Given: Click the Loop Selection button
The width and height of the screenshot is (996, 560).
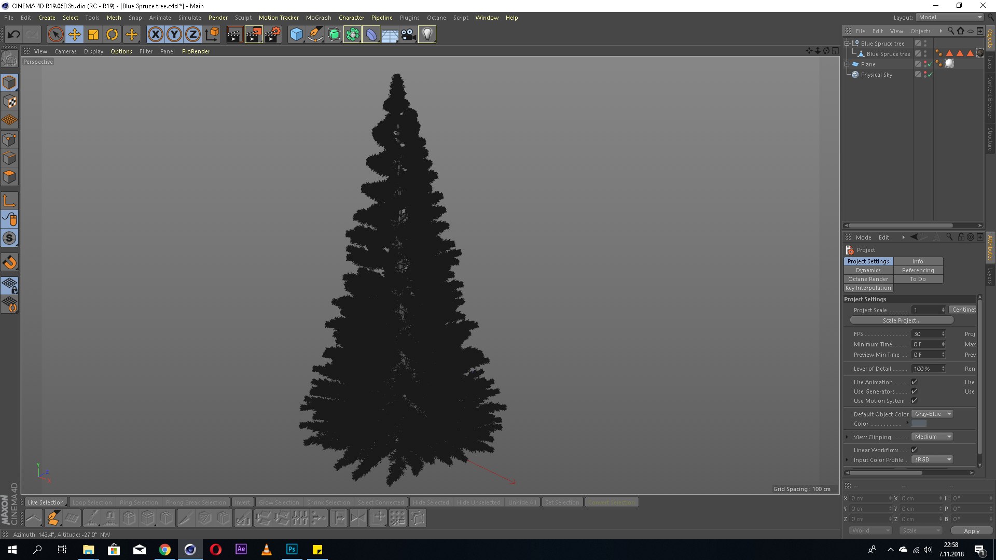Looking at the screenshot, I should [92, 502].
